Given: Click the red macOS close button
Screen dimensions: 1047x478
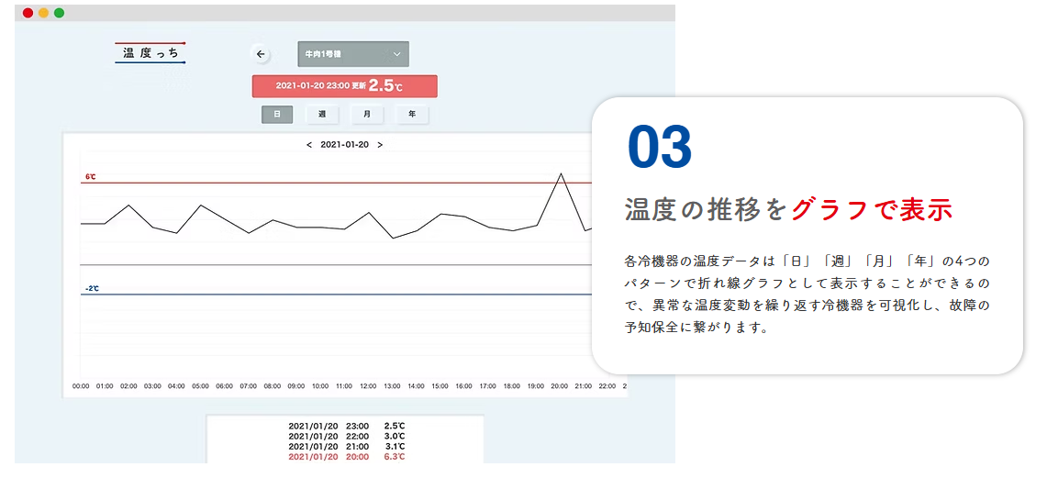Looking at the screenshot, I should (x=28, y=14).
